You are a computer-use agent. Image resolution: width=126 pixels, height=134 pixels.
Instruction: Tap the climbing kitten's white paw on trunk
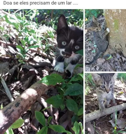coord(108,30)
